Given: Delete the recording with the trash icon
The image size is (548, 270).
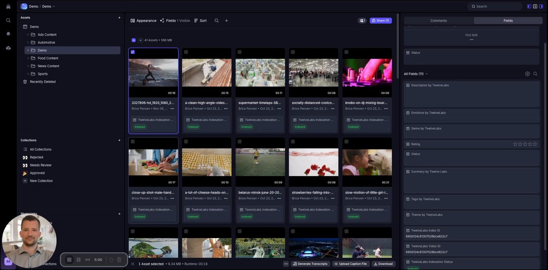Looking at the screenshot, I should [x=119, y=259].
